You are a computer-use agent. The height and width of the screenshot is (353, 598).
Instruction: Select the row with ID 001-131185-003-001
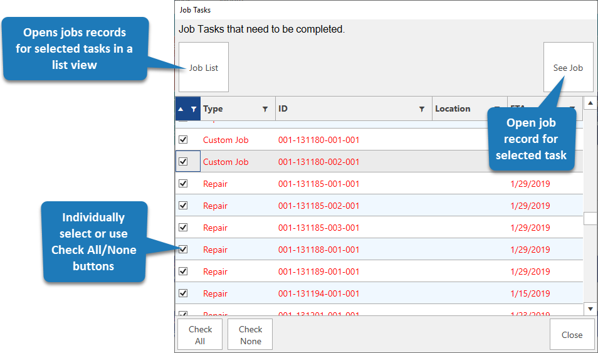pos(318,228)
